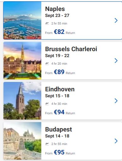Select the Eindhoven destination title
The width and height of the screenshot is (122, 161).
click(x=60, y=89)
